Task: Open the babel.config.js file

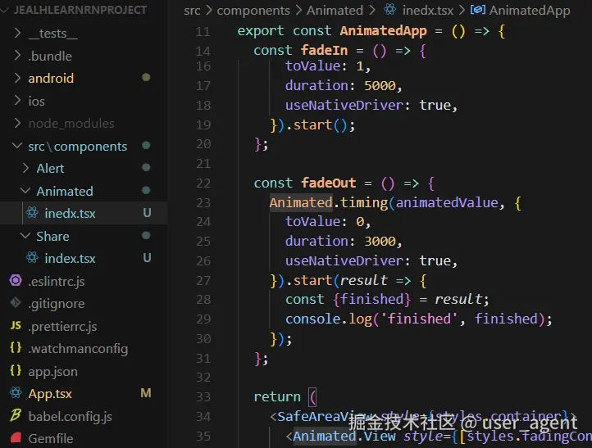Action: (x=71, y=416)
